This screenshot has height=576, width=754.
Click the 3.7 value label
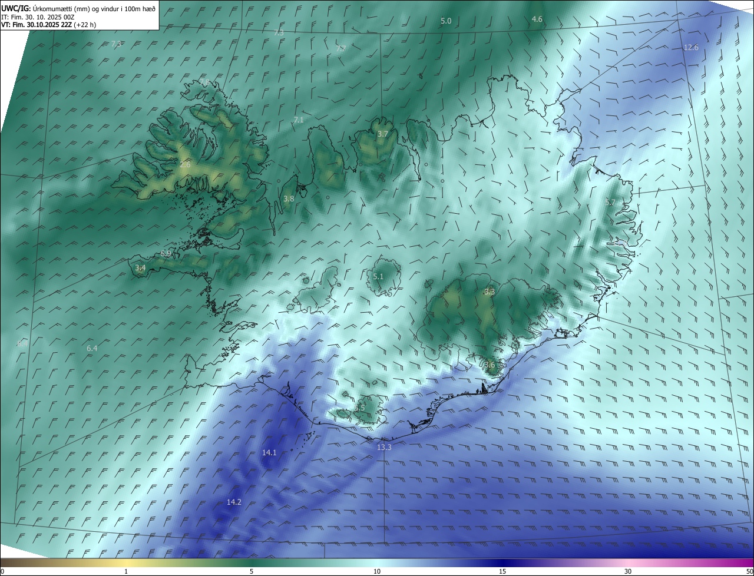coord(382,134)
